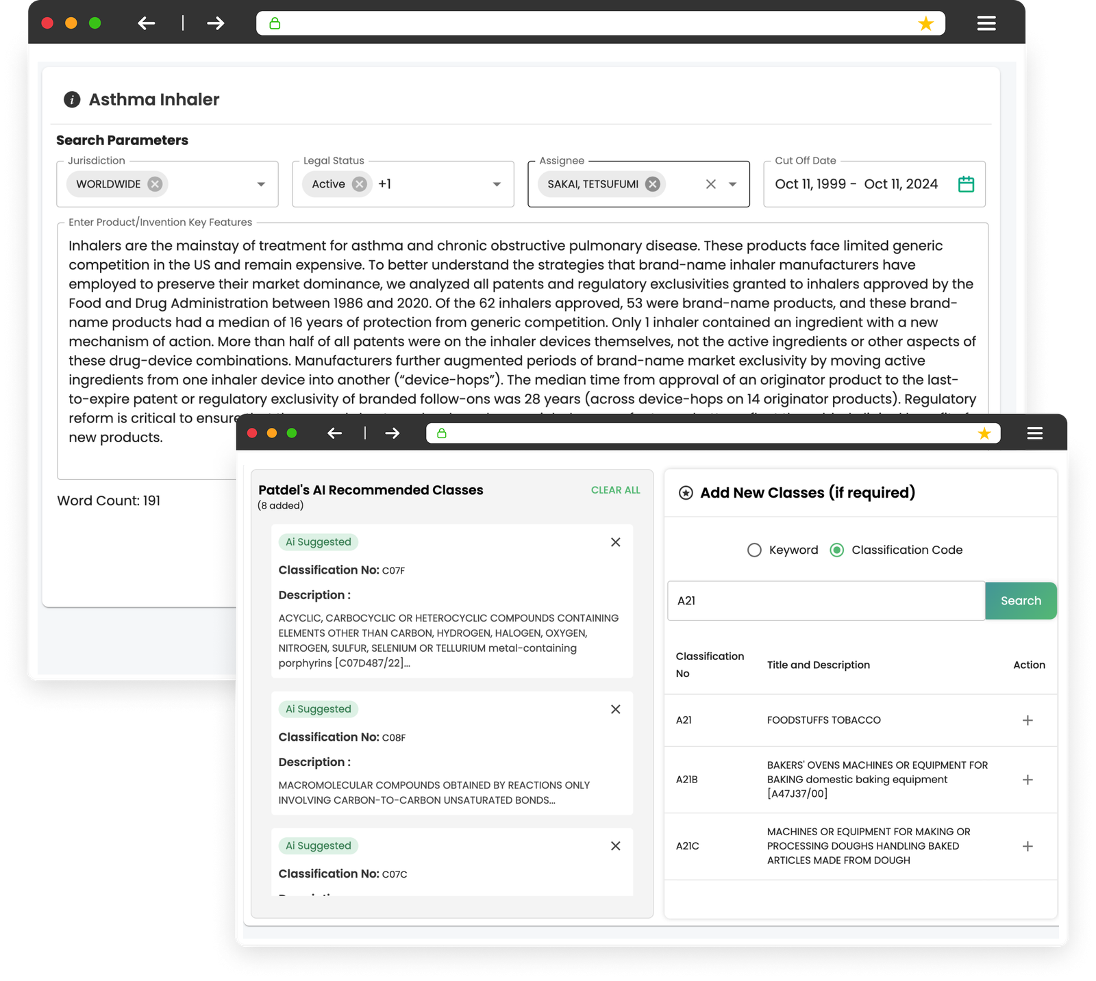Click the info icon beside Asthma Inhaler

pyautogui.click(x=72, y=100)
